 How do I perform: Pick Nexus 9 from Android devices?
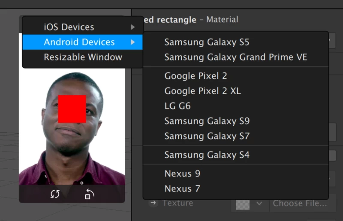[182, 173]
